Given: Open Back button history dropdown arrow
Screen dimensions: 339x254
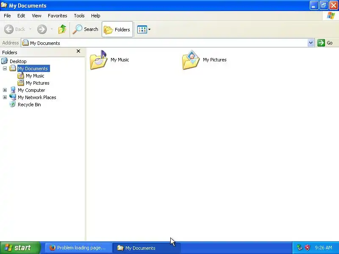Looking at the screenshot, I should tap(30, 29).
